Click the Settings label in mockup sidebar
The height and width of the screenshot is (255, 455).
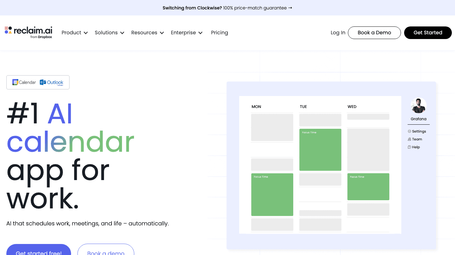[419, 131]
